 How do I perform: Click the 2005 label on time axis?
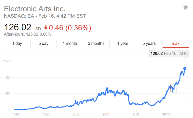pyautogui.click(x=106, y=114)
